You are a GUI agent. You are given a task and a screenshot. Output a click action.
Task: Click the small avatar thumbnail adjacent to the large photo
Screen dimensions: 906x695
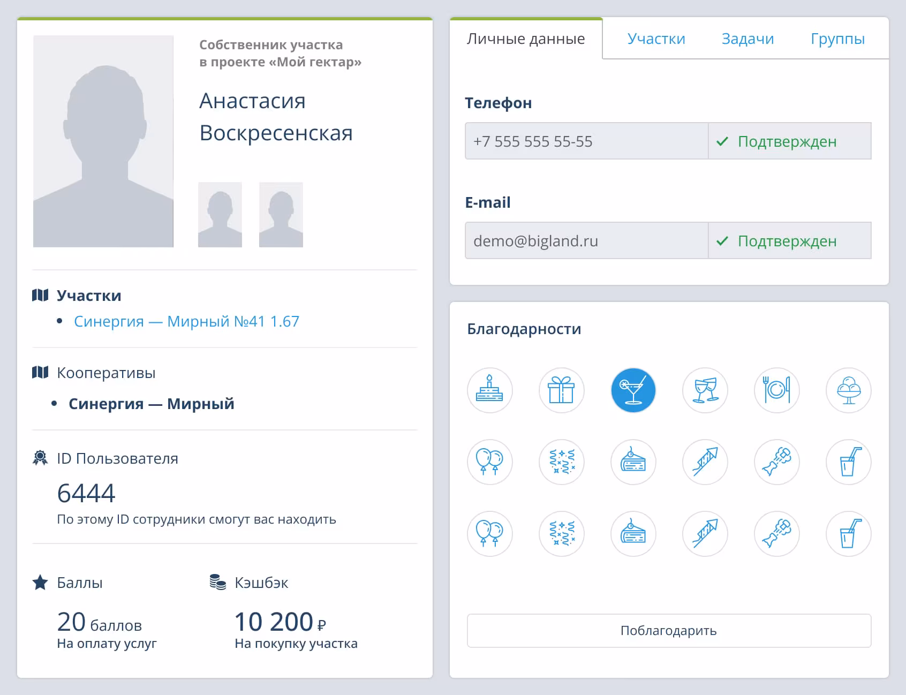click(x=220, y=215)
